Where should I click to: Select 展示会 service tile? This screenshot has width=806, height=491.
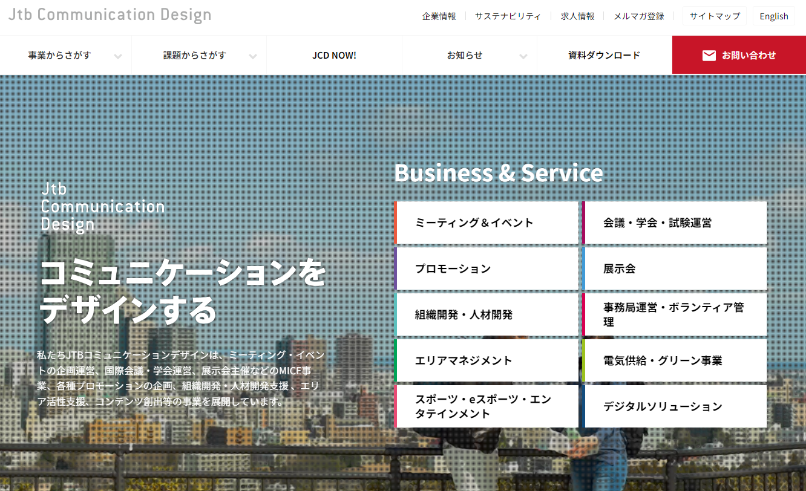pyautogui.click(x=674, y=268)
